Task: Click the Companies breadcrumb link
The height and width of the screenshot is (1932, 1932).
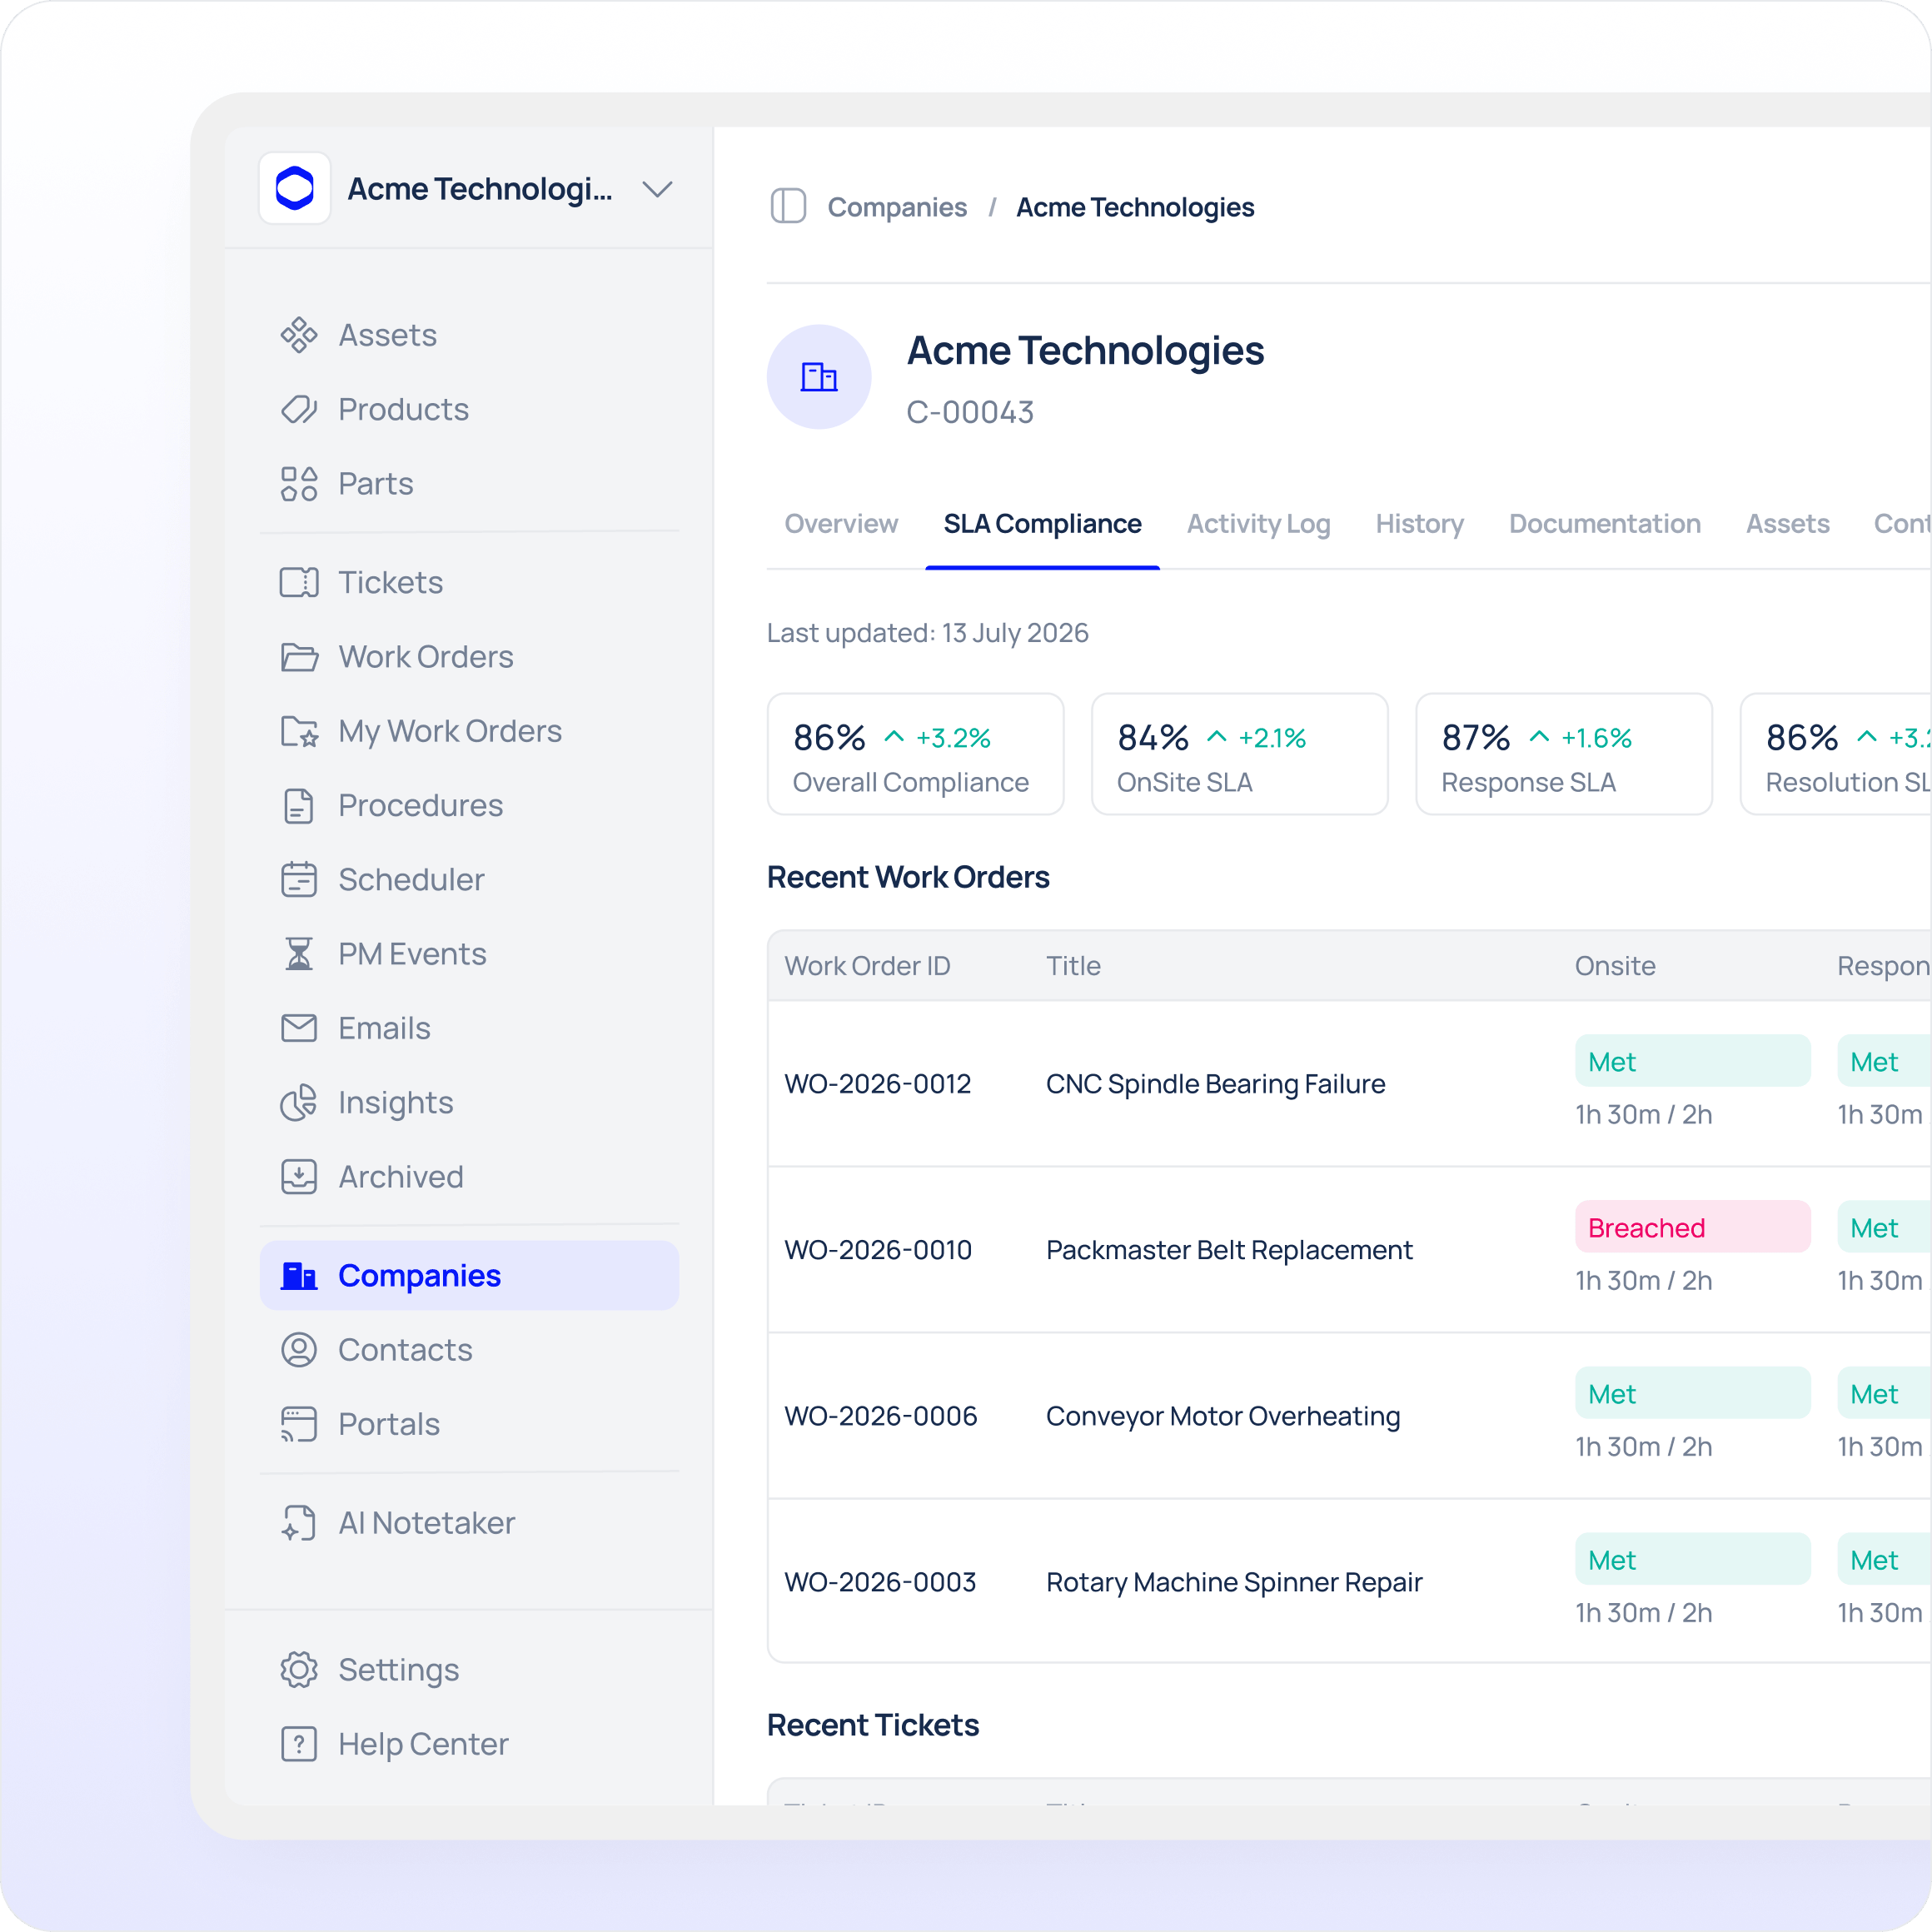Action: click(x=897, y=207)
